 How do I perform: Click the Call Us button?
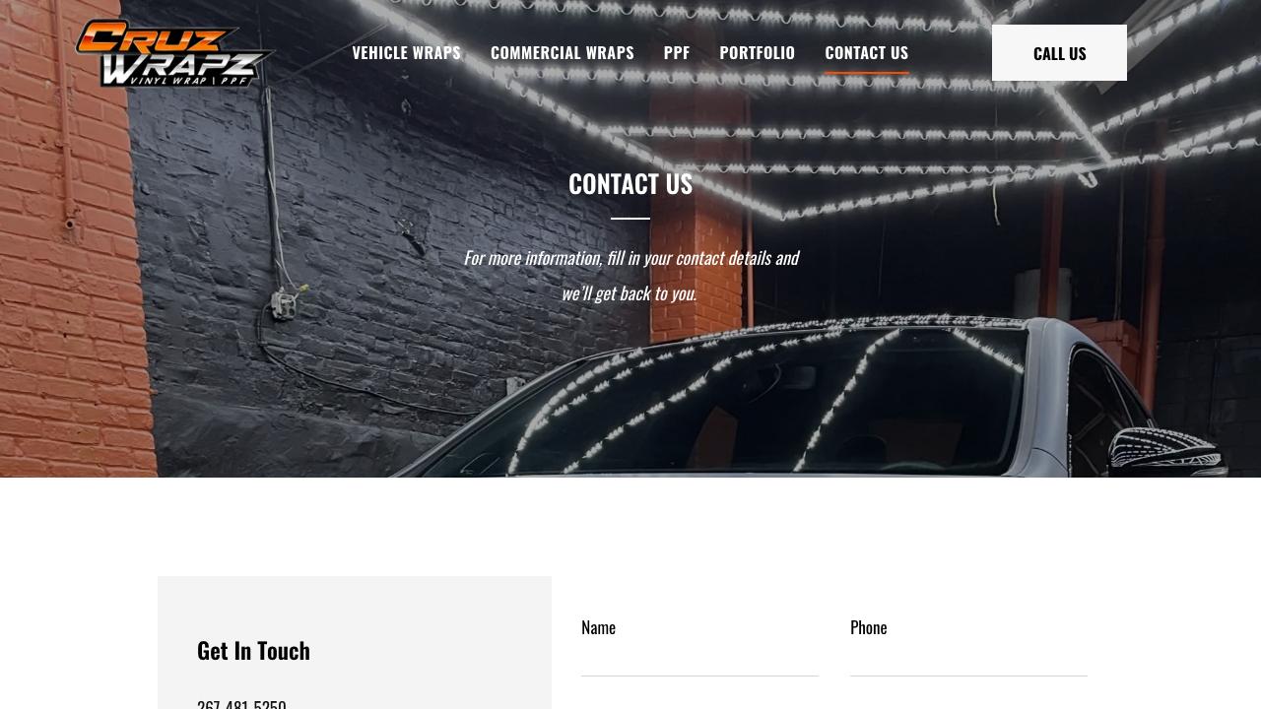tap(1059, 53)
